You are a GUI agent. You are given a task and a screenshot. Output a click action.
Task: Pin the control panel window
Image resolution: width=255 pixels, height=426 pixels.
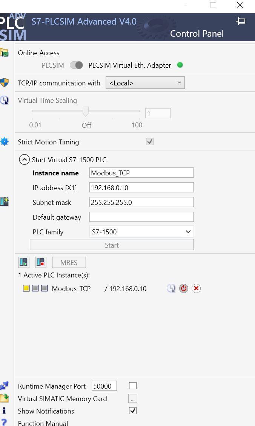click(240, 21)
